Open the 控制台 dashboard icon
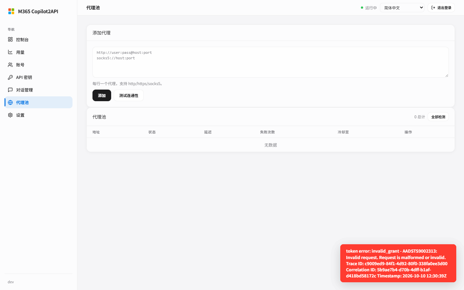 pyautogui.click(x=10, y=39)
